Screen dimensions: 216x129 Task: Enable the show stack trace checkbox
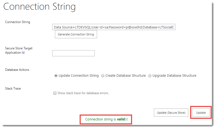coord(55,93)
